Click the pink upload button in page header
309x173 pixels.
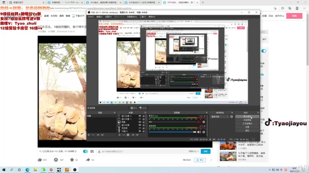tap(294, 16)
